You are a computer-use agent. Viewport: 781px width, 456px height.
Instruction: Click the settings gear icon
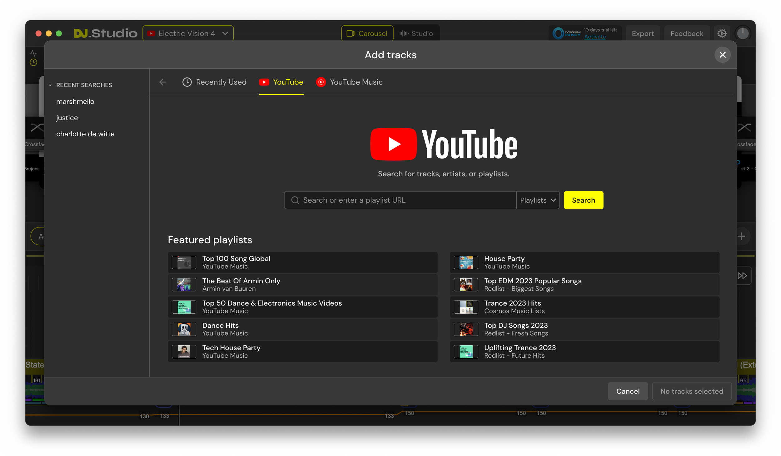point(722,33)
